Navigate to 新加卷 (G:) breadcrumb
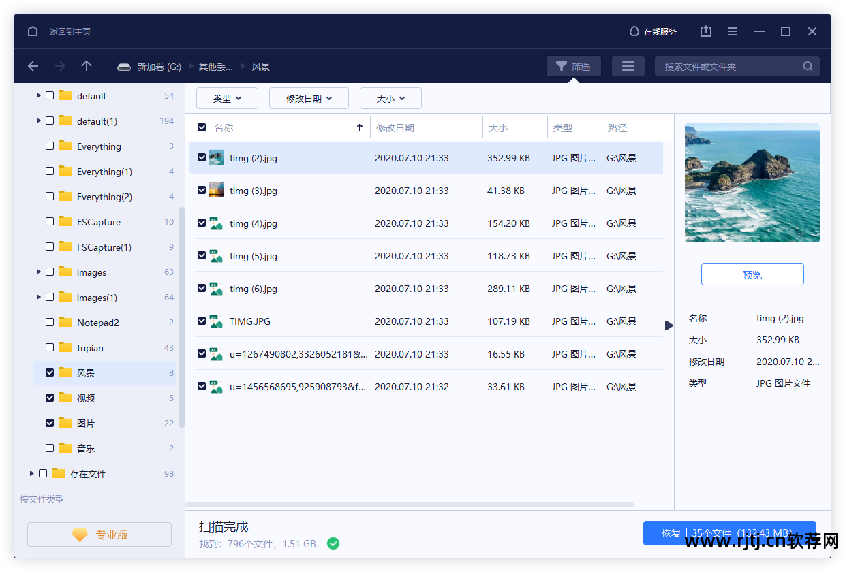This screenshot has height=572, width=845. (x=159, y=67)
